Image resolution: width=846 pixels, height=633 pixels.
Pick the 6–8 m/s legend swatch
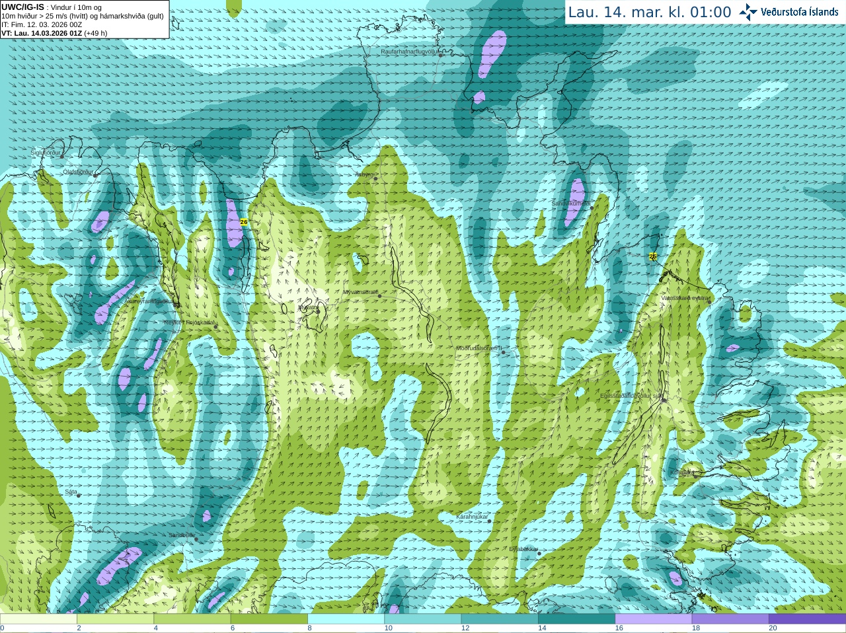269,619
